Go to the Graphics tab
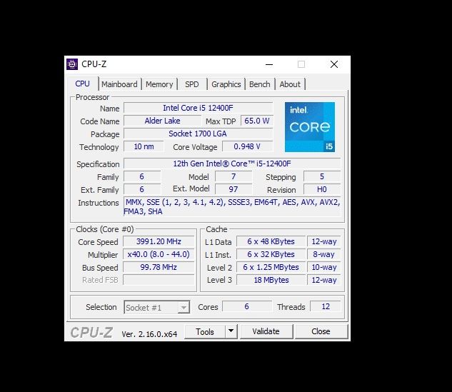 (x=226, y=84)
